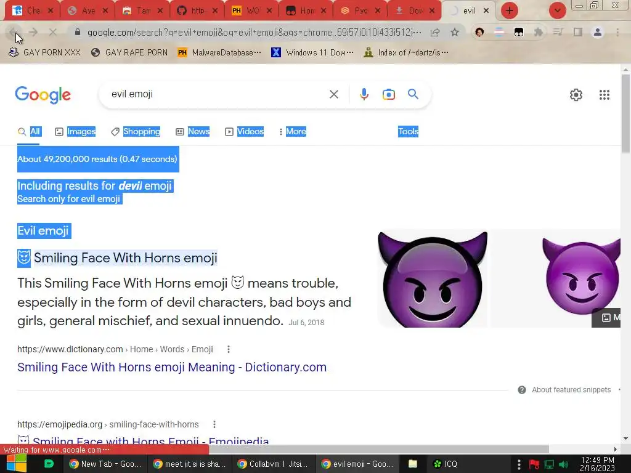Click Search only for evil emoji link
The width and height of the screenshot is (631, 473).
tap(69, 199)
